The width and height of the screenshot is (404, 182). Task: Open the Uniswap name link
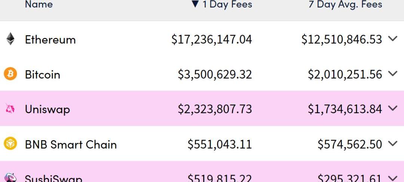47,109
